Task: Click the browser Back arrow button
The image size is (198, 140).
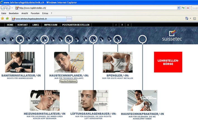Action: point(3,8)
